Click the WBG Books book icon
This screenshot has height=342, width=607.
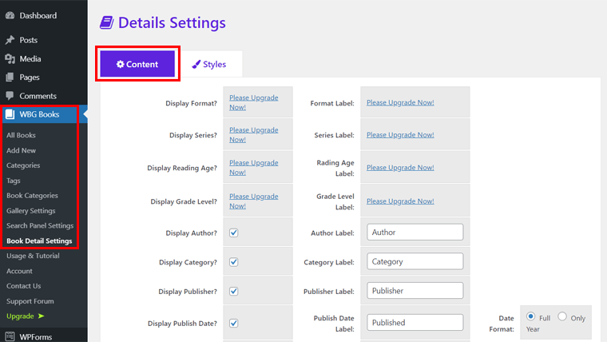point(10,114)
